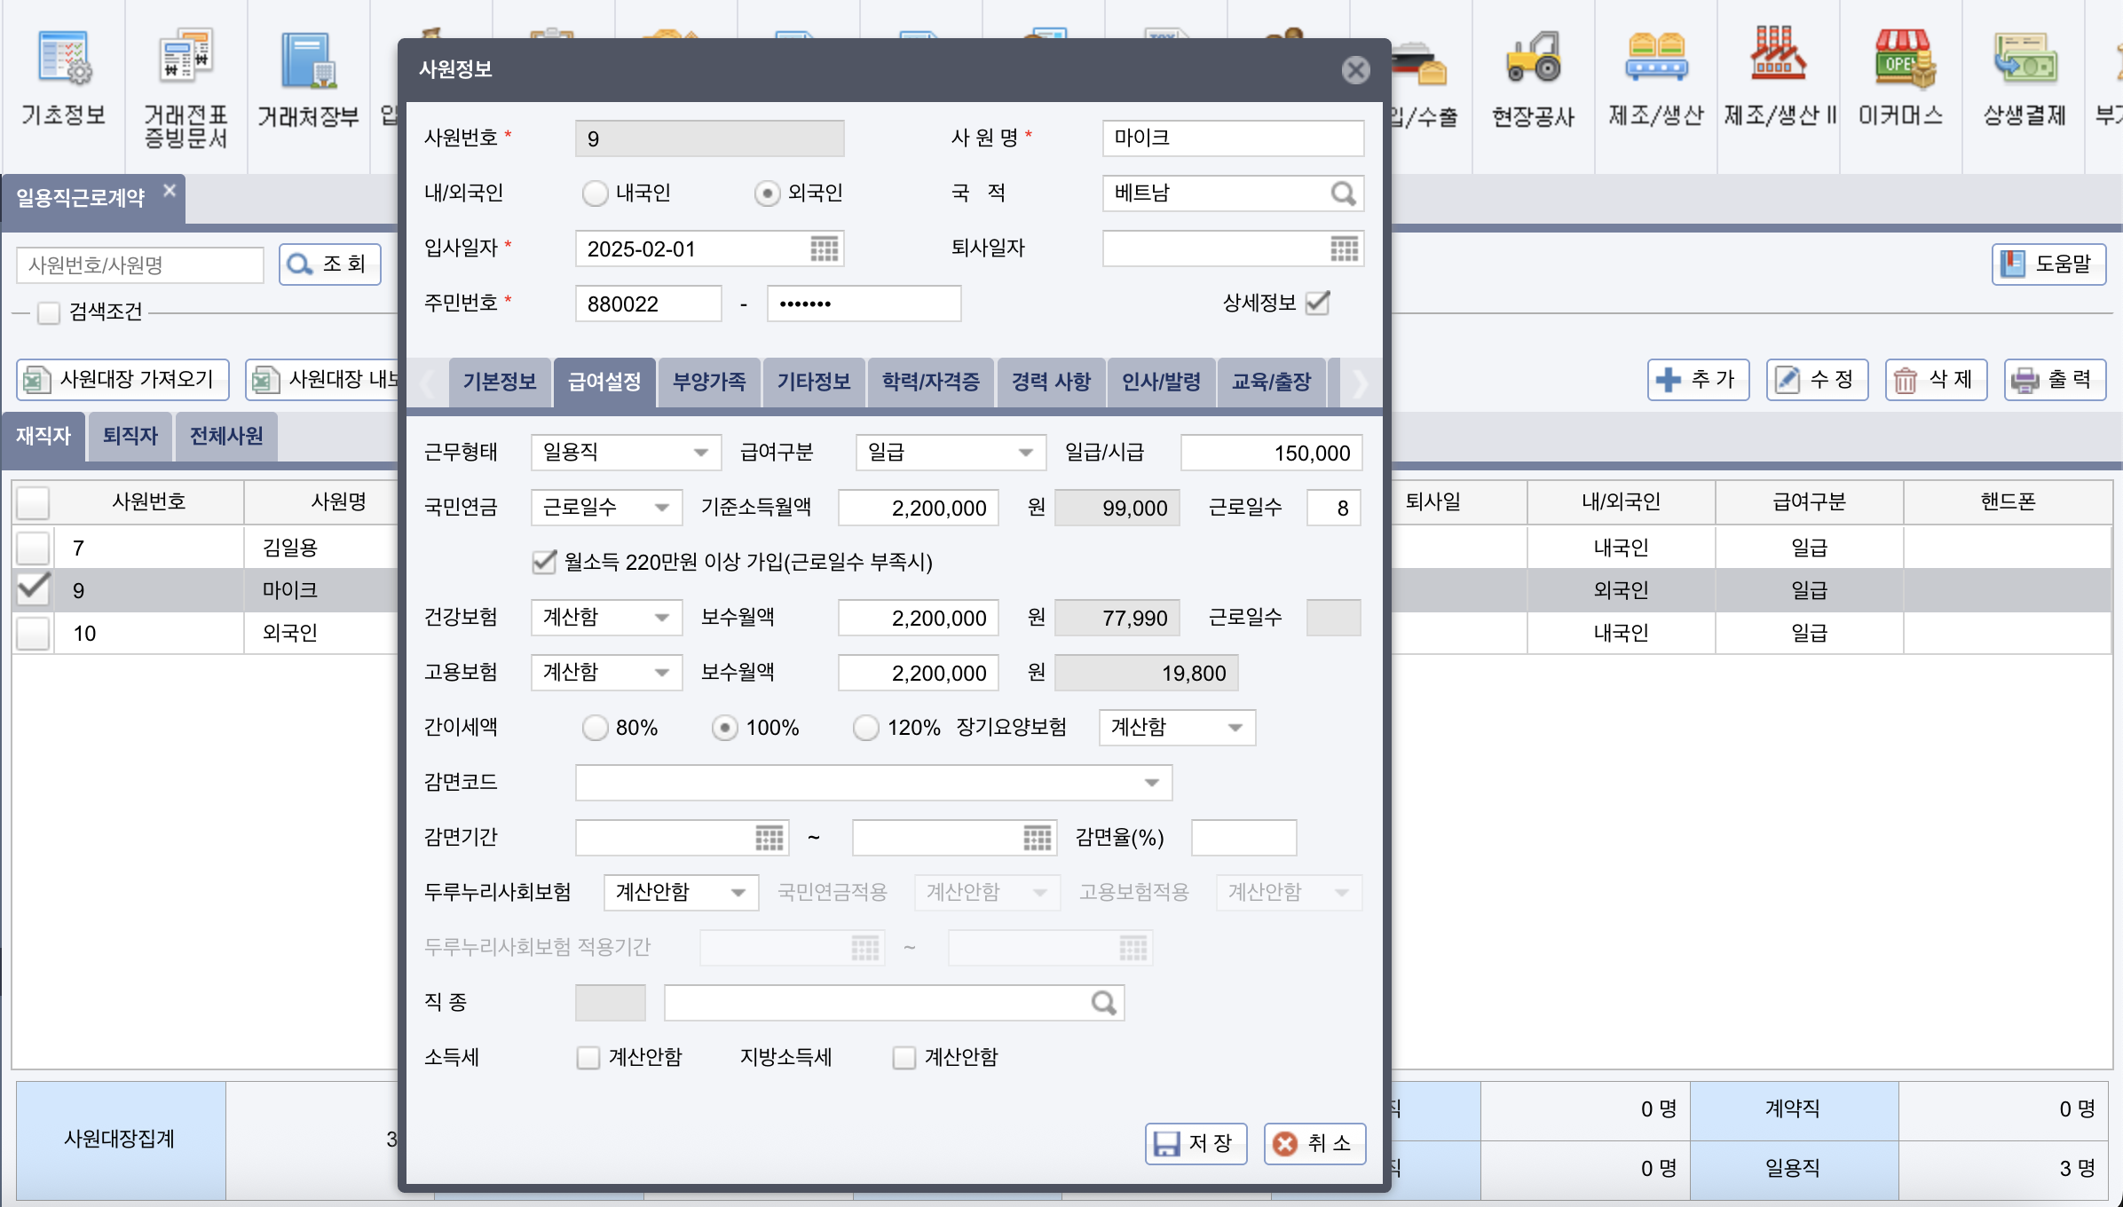Switch to the 부양가족 tab
Screen dimensions: 2123x1207
coord(708,382)
